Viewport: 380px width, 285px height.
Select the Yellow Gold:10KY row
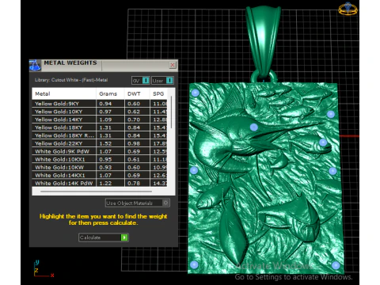[x=100, y=112]
